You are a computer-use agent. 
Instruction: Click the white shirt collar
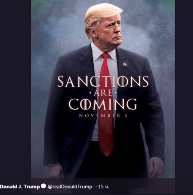tap(103, 52)
